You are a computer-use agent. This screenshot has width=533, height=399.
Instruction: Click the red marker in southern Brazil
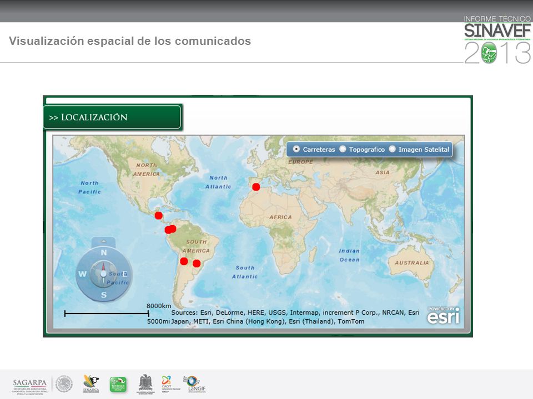point(197,263)
